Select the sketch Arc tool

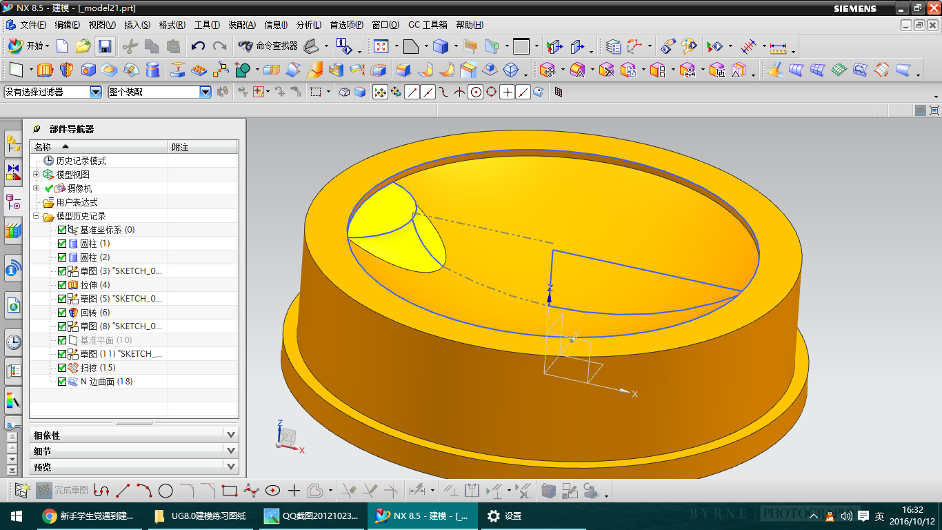coord(143,491)
